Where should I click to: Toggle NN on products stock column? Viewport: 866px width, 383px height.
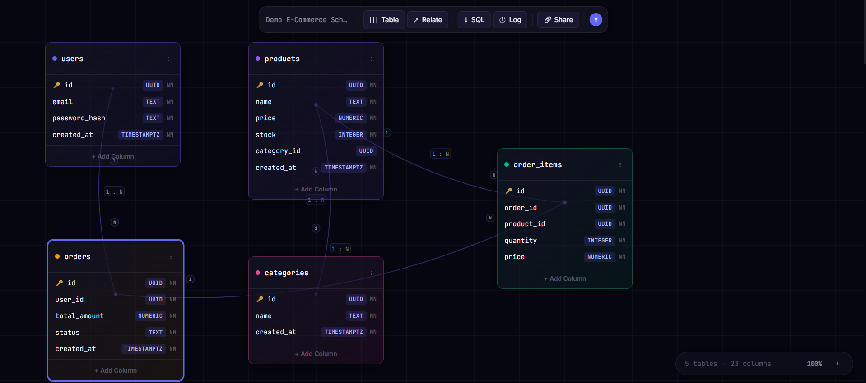(x=373, y=135)
